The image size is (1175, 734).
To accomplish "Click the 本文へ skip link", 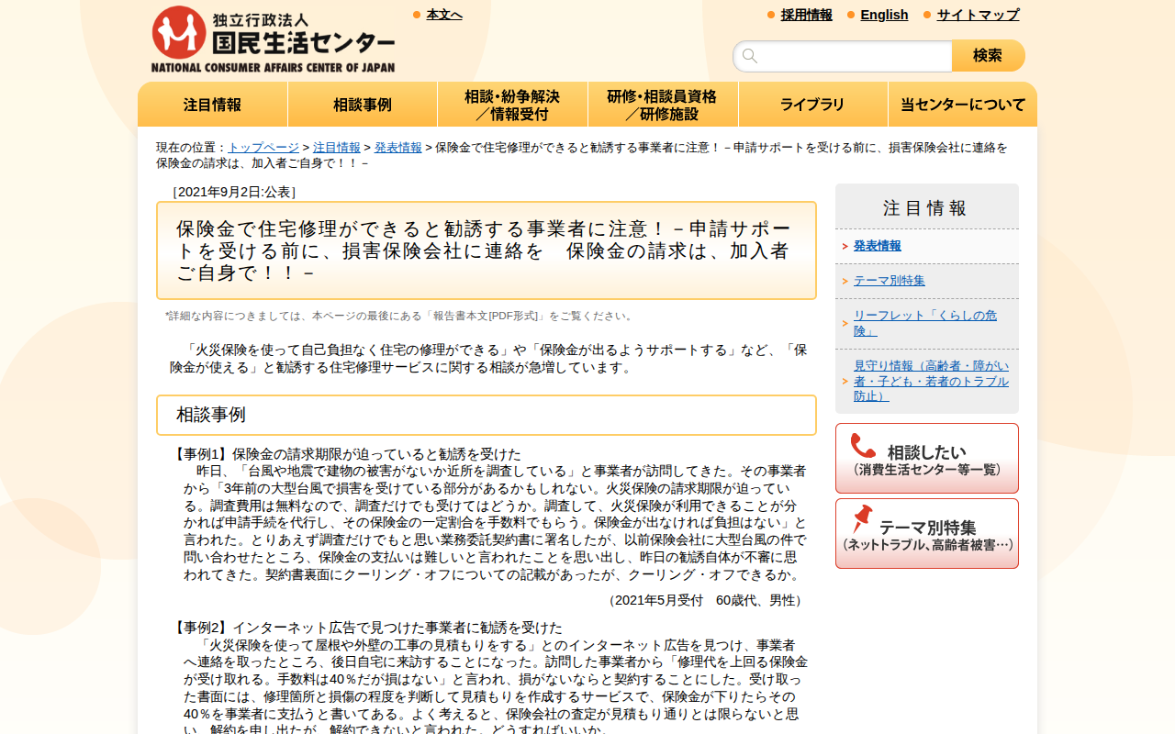I will (x=442, y=14).
